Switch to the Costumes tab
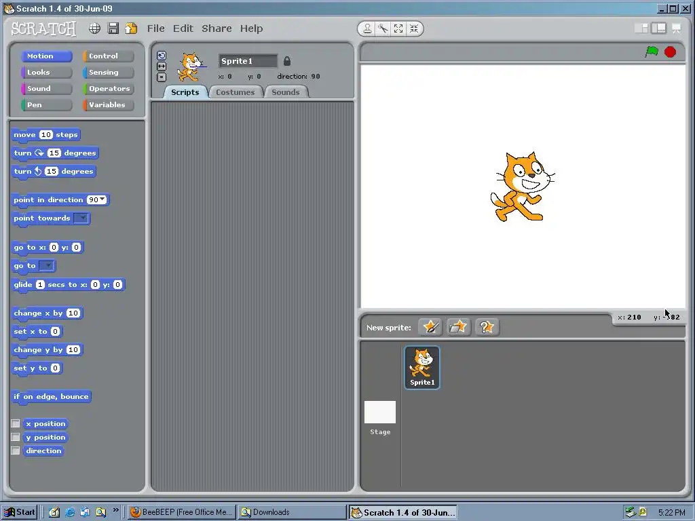Viewport: 695px width, 521px height. (236, 92)
